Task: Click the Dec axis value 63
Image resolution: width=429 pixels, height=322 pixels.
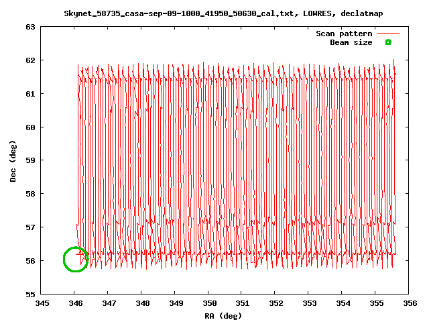Action: coord(30,27)
